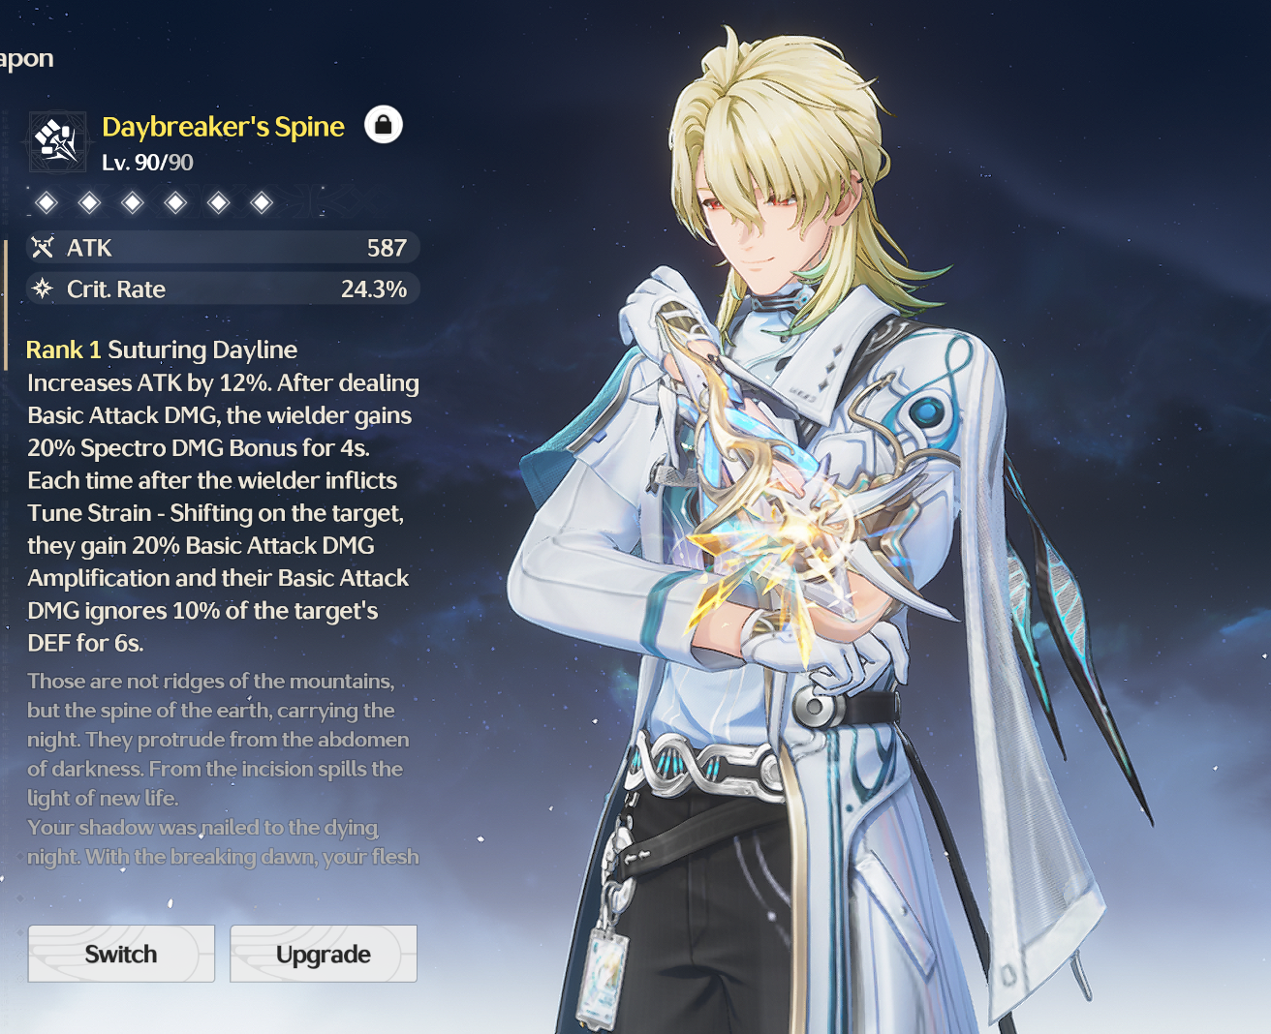Open the Upgrade weapon button

tap(324, 954)
